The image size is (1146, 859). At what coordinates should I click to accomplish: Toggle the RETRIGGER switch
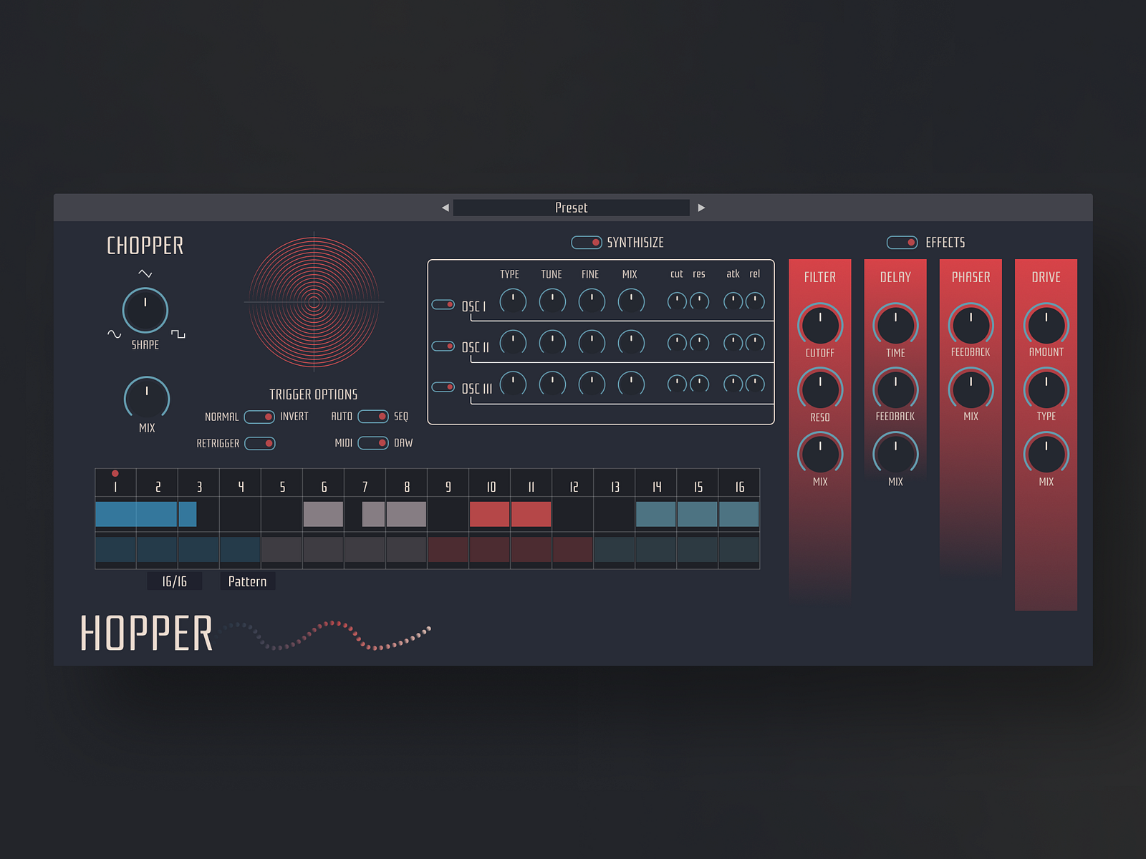click(x=259, y=444)
